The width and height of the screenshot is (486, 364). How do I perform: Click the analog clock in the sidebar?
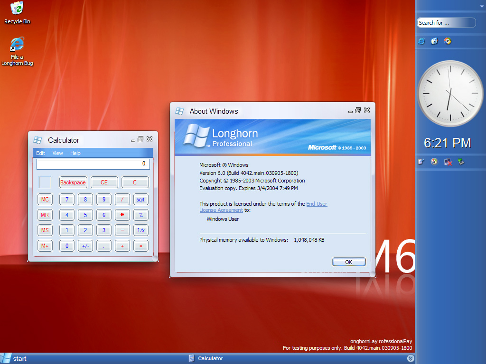[x=450, y=93]
